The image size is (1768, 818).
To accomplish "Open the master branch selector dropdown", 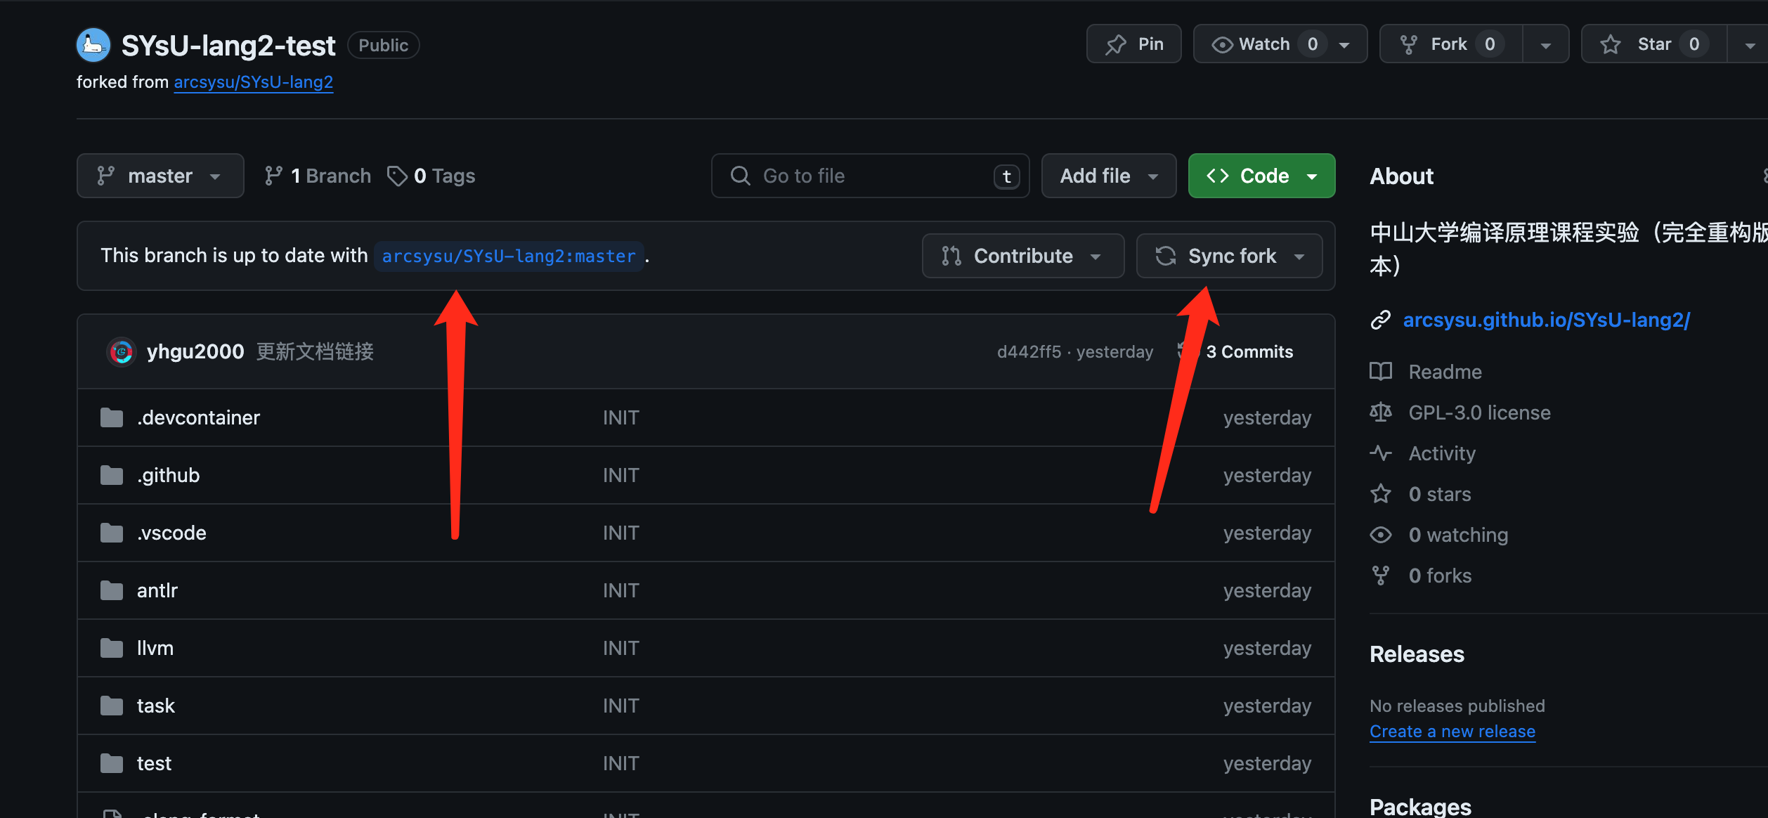I will coord(160,176).
